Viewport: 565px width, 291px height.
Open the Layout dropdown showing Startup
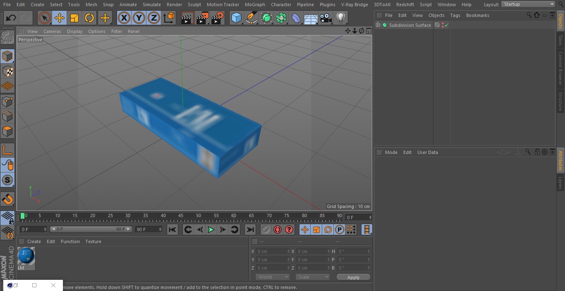(529, 4)
